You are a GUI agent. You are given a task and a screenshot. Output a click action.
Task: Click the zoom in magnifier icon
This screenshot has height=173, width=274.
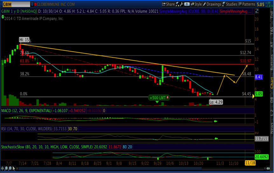point(6,169)
